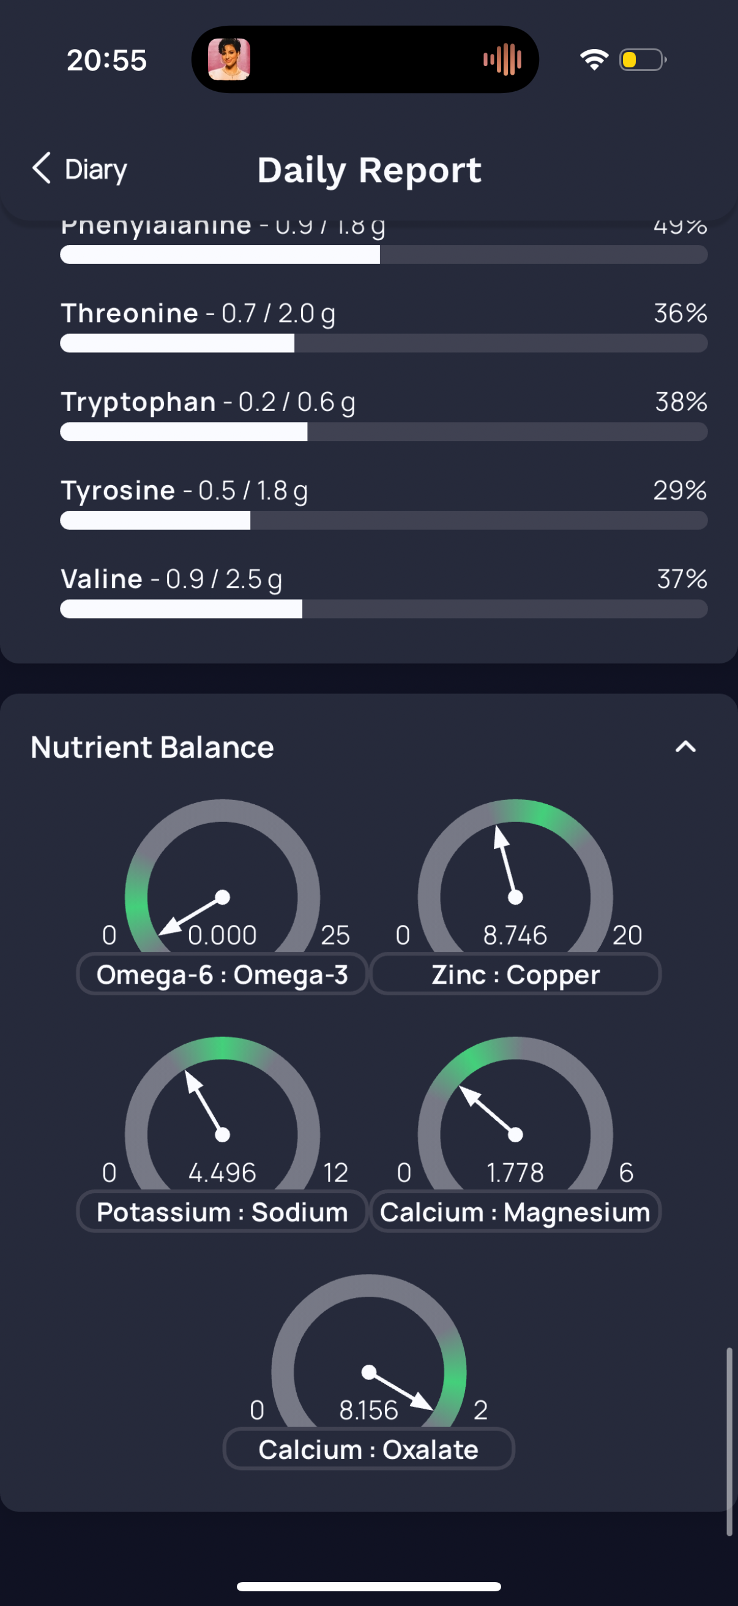The image size is (738, 1606).
Task: Tap the Valine progress bar
Action: (384, 608)
